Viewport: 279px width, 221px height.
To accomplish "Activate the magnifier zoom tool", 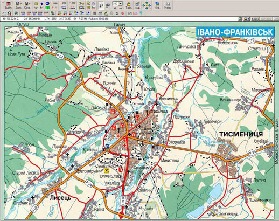I will 101,5.
